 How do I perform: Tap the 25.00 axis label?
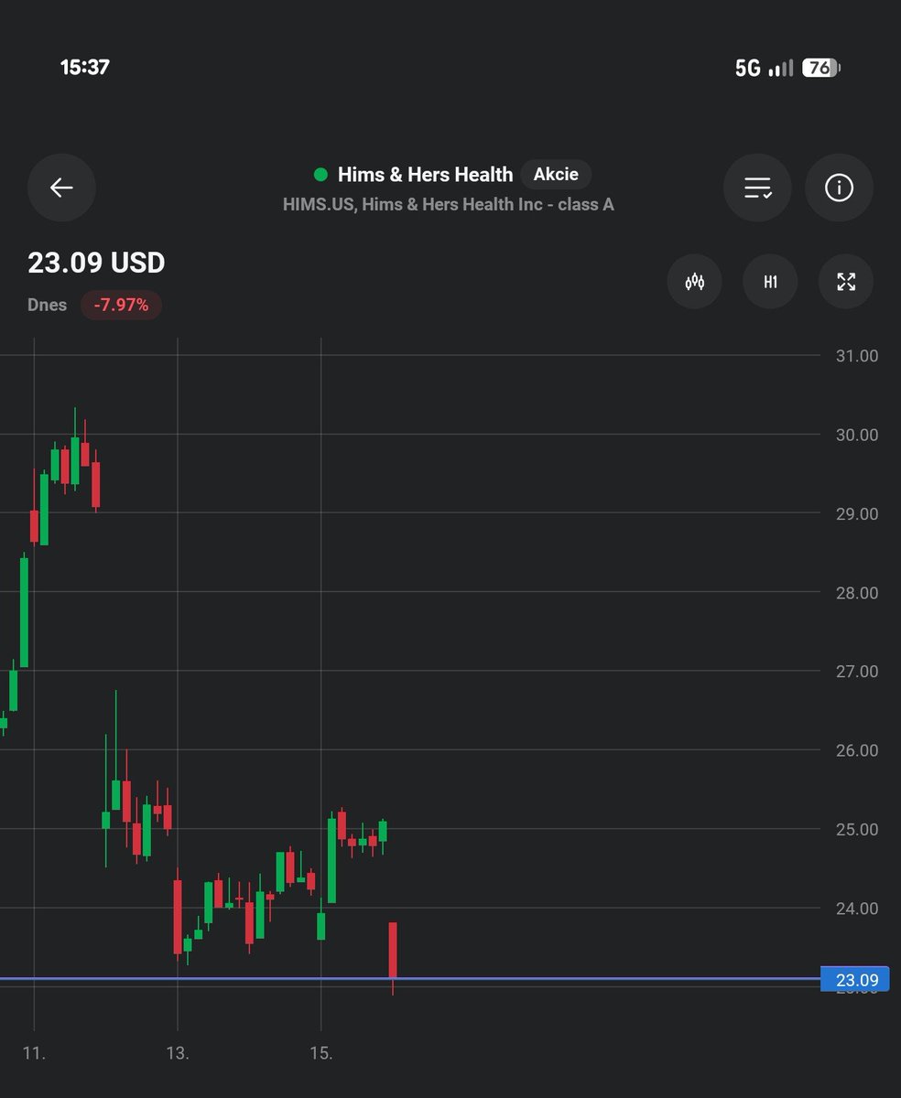(856, 829)
